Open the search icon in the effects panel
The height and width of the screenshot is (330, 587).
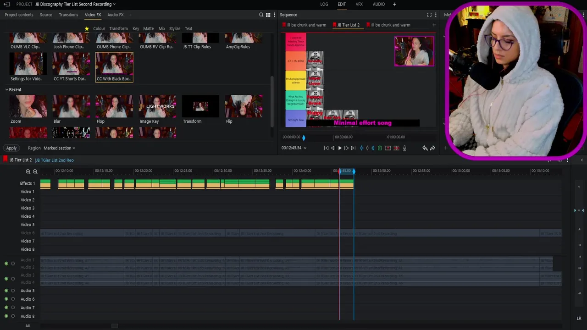click(x=261, y=15)
